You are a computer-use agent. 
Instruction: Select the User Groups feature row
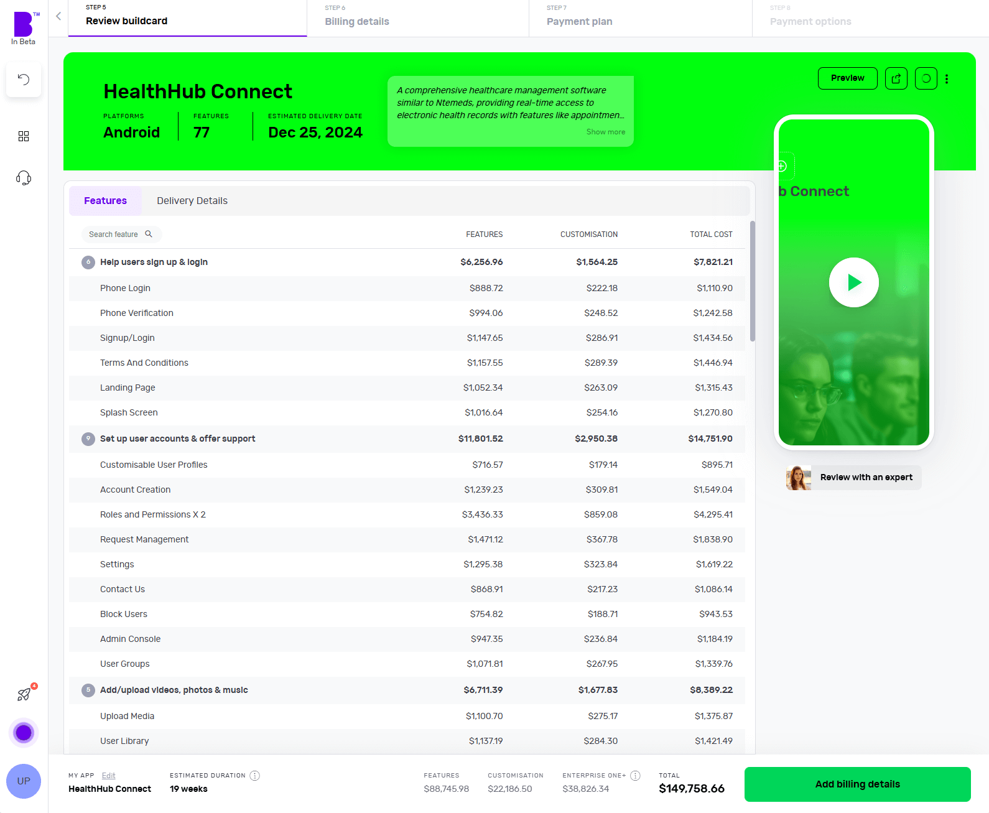(x=407, y=664)
